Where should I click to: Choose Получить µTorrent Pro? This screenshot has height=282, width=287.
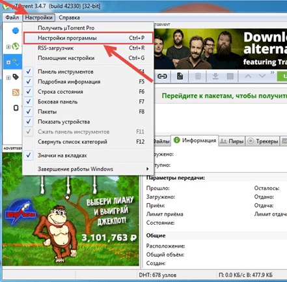(88, 28)
